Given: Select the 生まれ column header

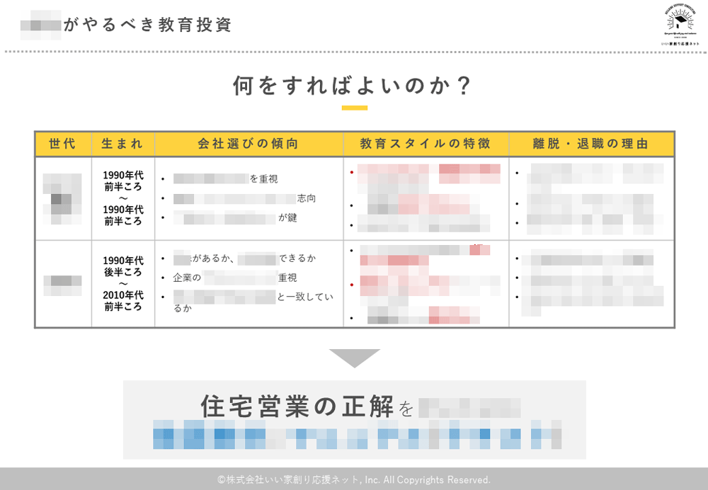Looking at the screenshot, I should (x=122, y=144).
